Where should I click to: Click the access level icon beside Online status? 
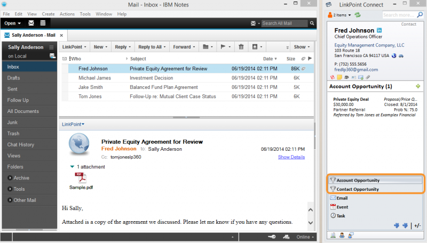[x=286, y=237]
